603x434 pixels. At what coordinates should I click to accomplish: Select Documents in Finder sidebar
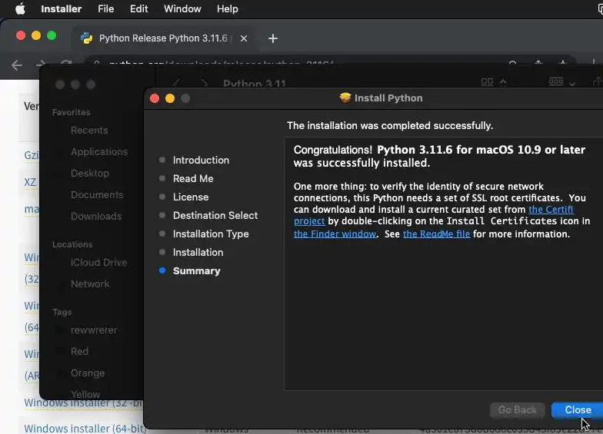(x=97, y=195)
